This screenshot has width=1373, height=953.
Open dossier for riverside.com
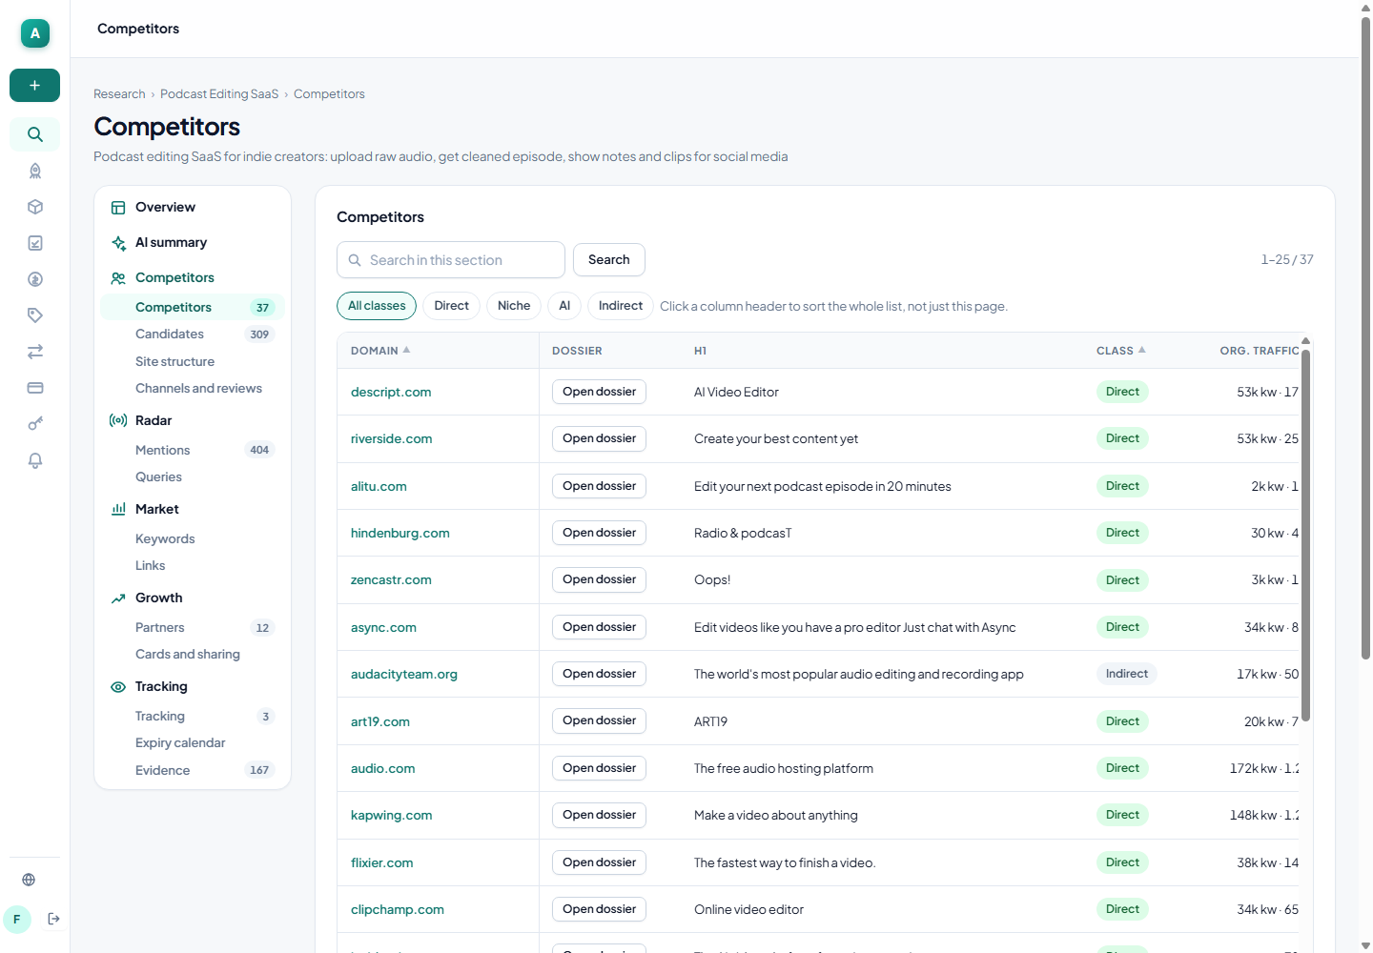coord(599,438)
